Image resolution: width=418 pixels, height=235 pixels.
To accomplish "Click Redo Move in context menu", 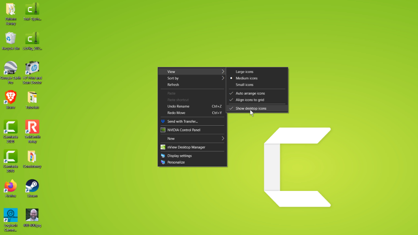I will 193,113.
